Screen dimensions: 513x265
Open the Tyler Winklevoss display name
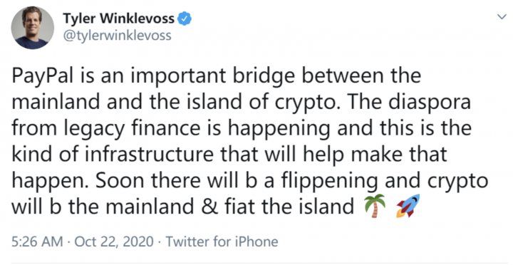tap(119, 19)
